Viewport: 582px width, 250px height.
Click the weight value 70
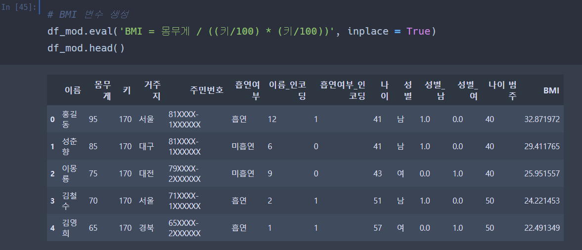93,201
